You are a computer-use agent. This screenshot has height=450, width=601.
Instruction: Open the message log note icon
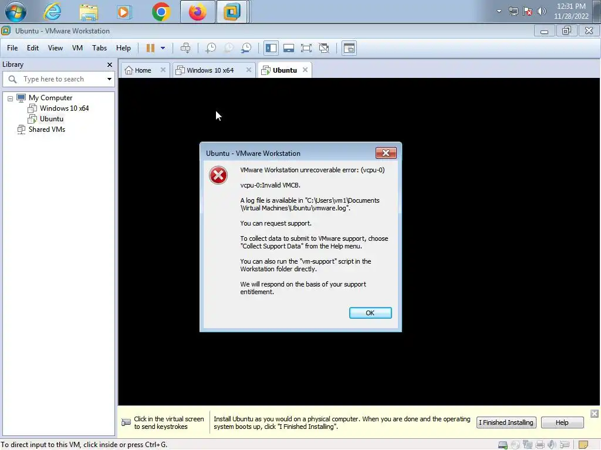[x=583, y=445]
